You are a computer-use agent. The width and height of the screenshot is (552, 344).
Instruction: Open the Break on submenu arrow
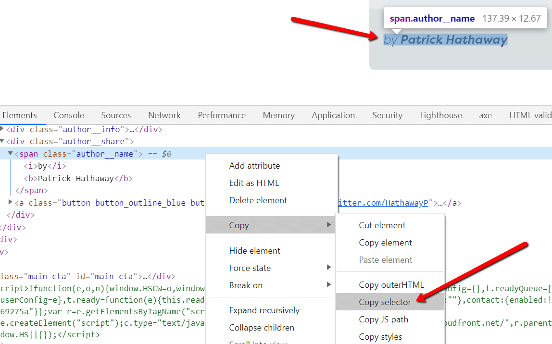tap(329, 285)
